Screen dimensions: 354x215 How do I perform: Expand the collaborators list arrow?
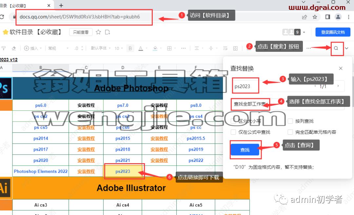point(304,32)
